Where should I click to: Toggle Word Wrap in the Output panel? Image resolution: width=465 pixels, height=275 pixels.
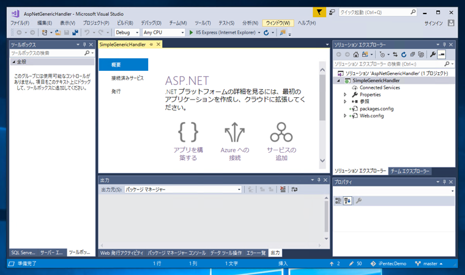[294, 189]
